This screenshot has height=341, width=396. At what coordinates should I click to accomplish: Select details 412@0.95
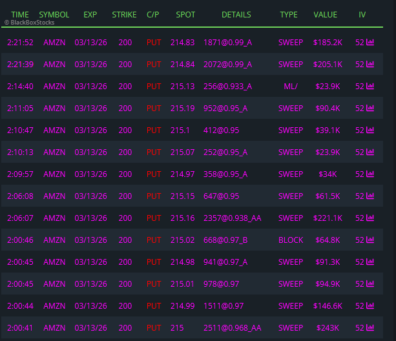221,130
